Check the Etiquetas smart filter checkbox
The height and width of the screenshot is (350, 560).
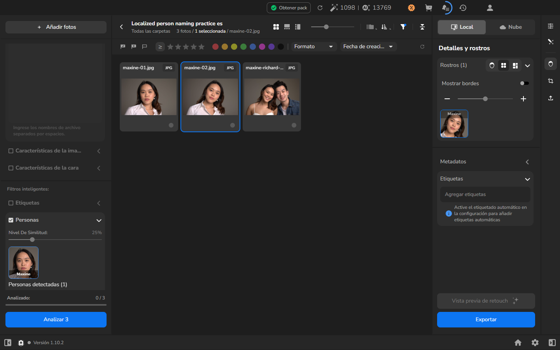pos(11,203)
